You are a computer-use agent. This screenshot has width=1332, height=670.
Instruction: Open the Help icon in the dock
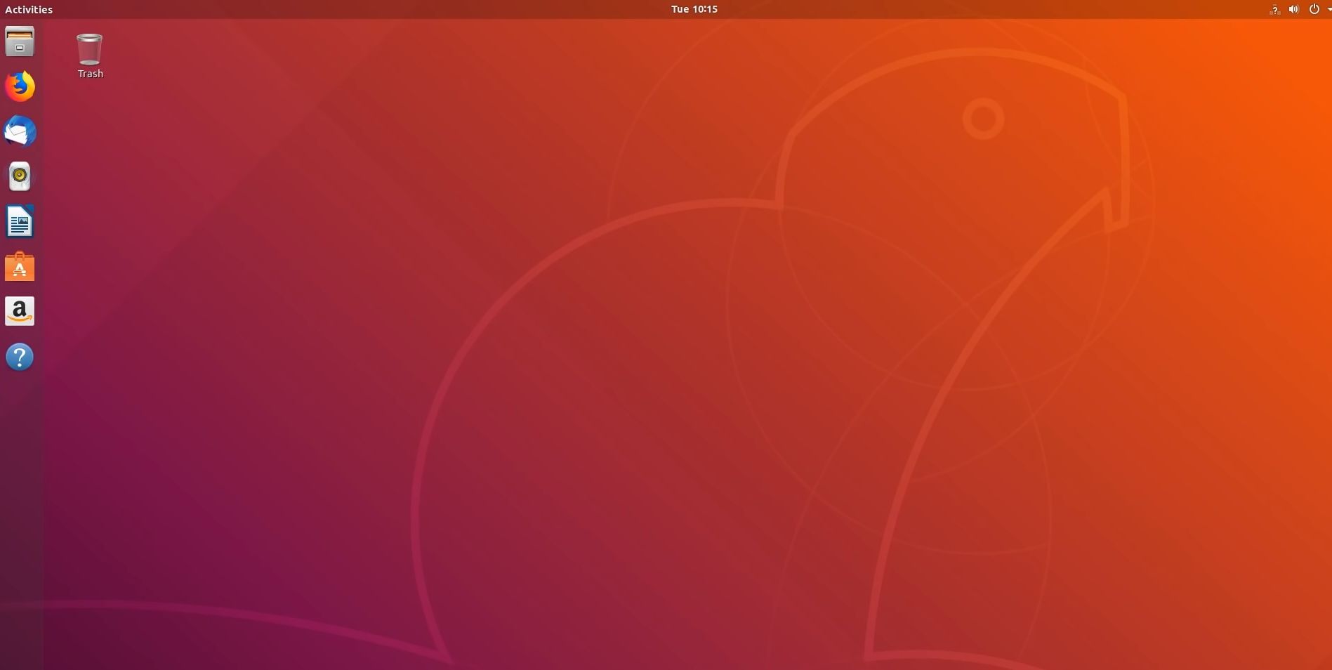click(20, 357)
